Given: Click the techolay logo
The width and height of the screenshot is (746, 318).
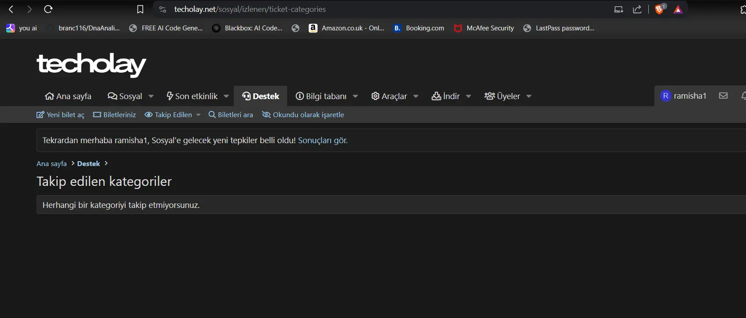Looking at the screenshot, I should coord(91,65).
